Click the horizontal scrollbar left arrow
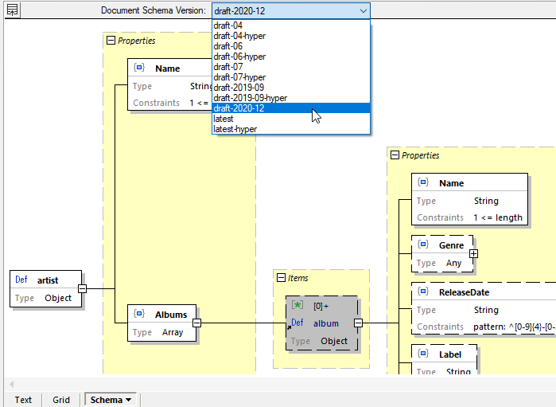Image resolution: width=556 pixels, height=407 pixels. tap(11, 385)
